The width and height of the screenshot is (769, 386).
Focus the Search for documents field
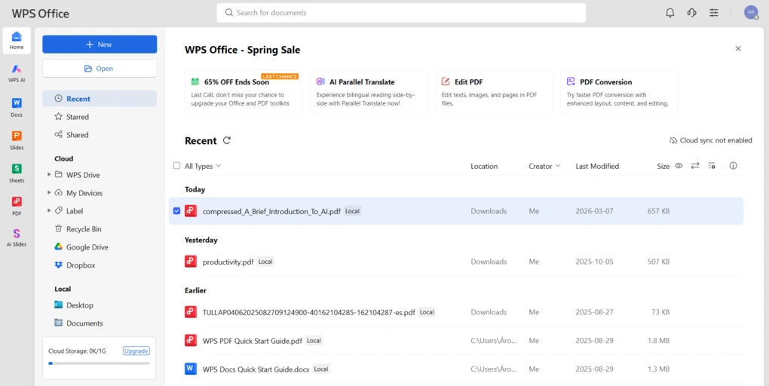coord(401,13)
